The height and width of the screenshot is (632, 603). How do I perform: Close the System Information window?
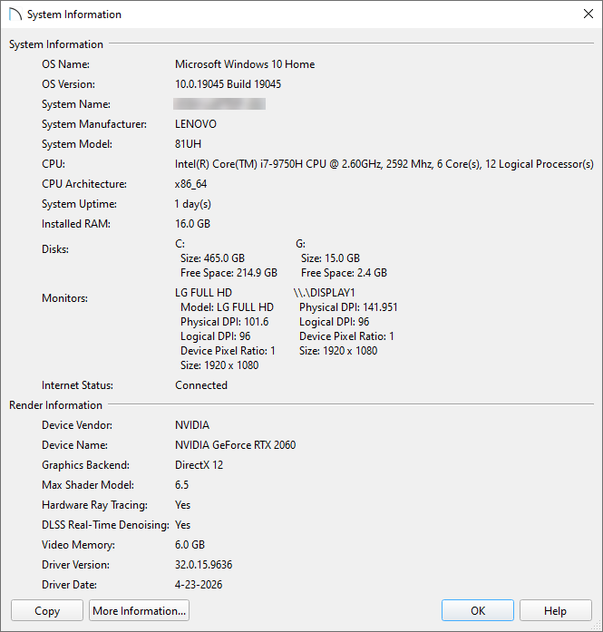(588, 15)
